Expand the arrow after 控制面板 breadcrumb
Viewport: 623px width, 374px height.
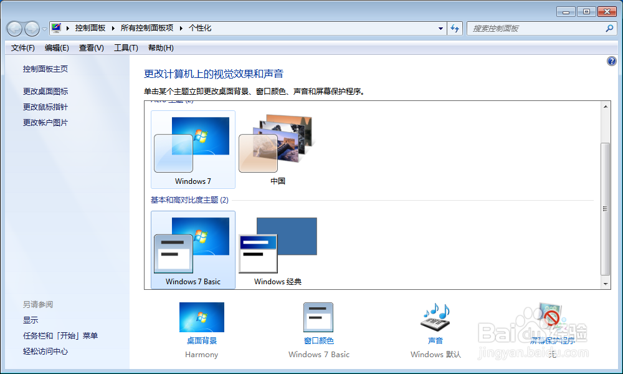click(x=113, y=28)
